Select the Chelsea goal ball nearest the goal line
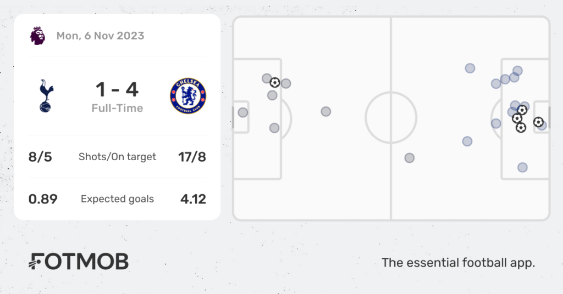The height and width of the screenshot is (294, 563). [x=538, y=122]
